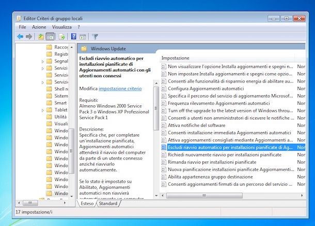Image resolution: width=315 pixels, height=226 pixels.
Task: Click the Smart folder icon in the tree
Action: coord(49,103)
